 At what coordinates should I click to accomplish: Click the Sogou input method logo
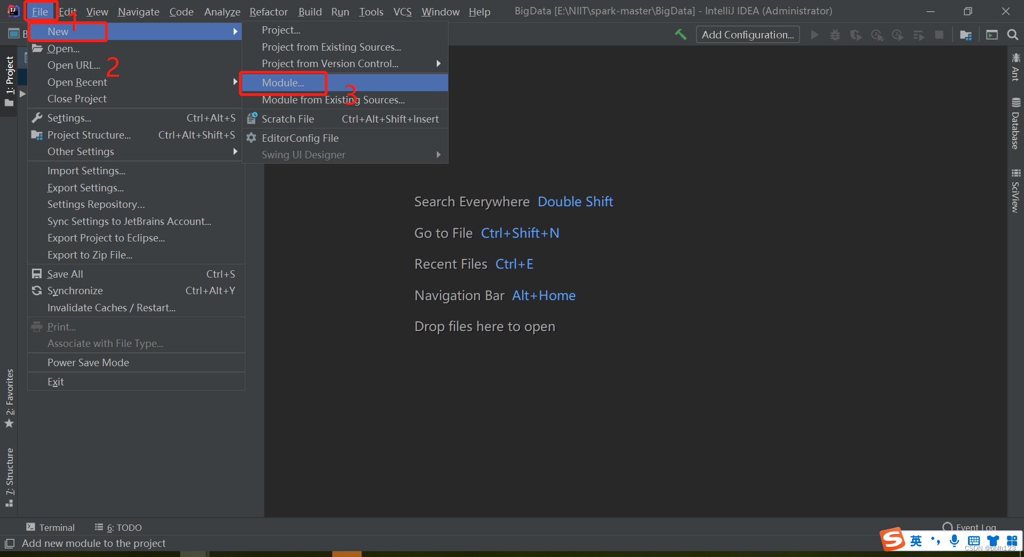coord(893,540)
